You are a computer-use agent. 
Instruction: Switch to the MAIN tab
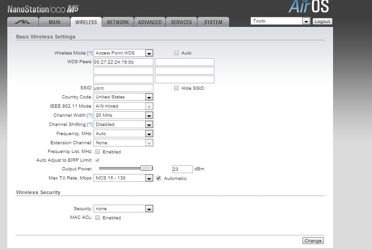point(55,22)
